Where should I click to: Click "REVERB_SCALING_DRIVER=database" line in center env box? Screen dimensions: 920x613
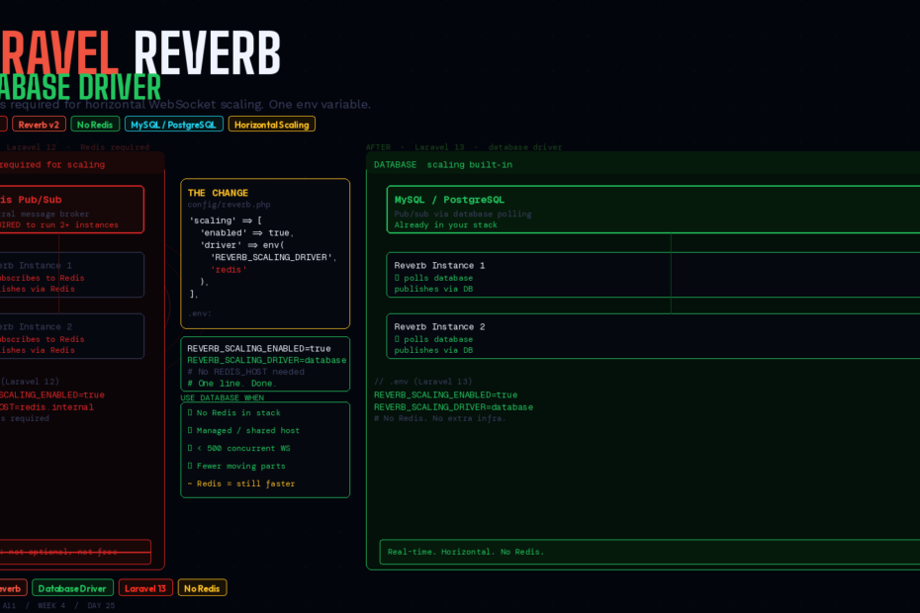click(x=266, y=360)
